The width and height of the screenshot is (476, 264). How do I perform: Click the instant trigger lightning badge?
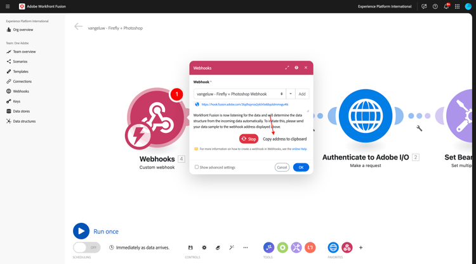point(138,135)
